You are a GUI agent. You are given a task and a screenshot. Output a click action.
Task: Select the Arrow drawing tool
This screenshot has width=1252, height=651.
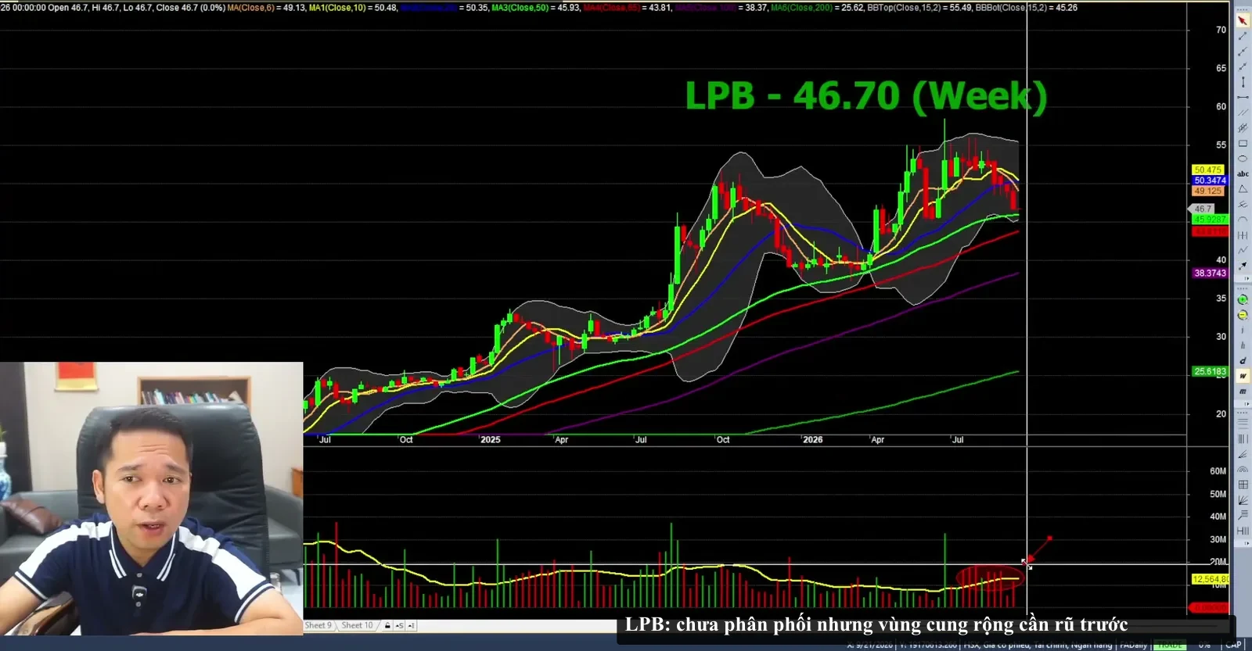pyautogui.click(x=1243, y=266)
